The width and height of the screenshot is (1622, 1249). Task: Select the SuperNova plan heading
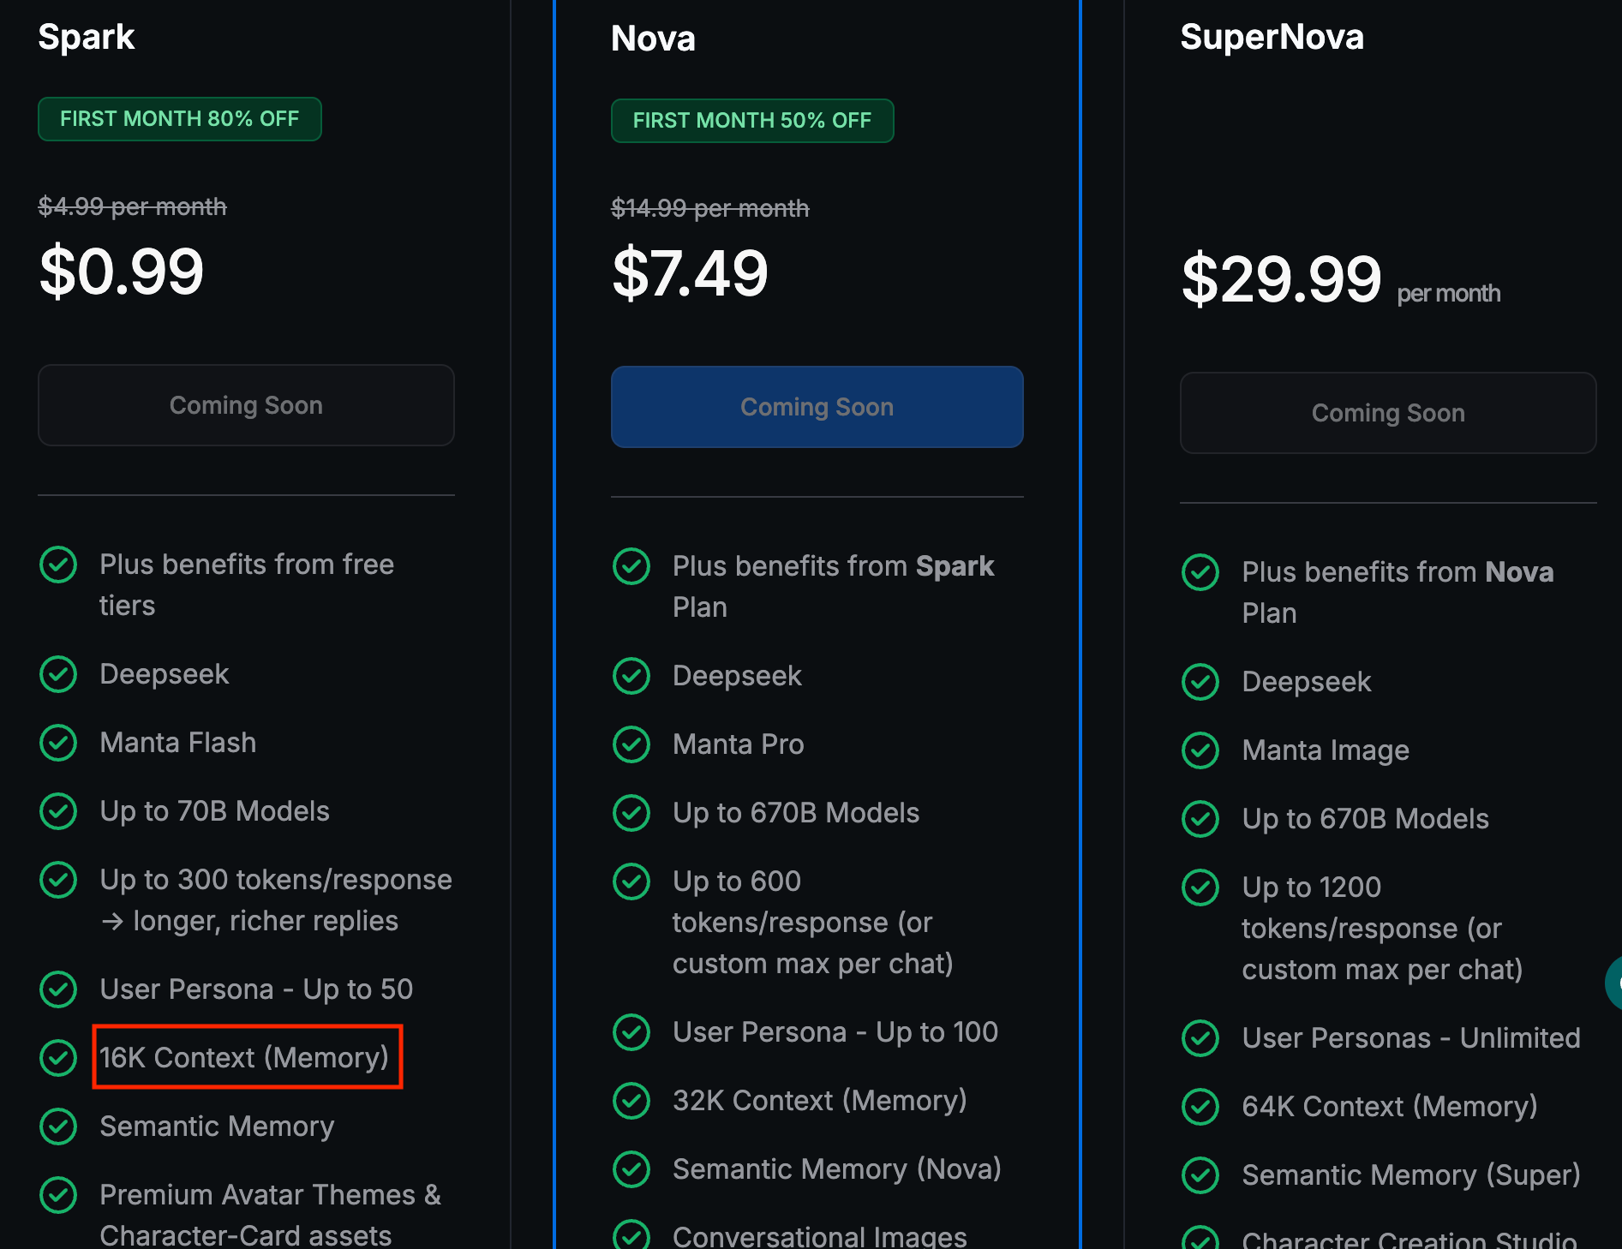click(1272, 37)
